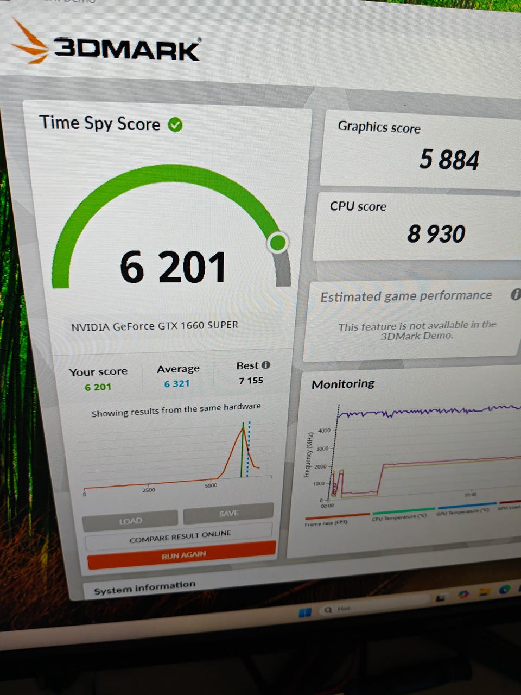Click the CPU score value 8 930
Viewport: 521px width, 695px height.
436,234
